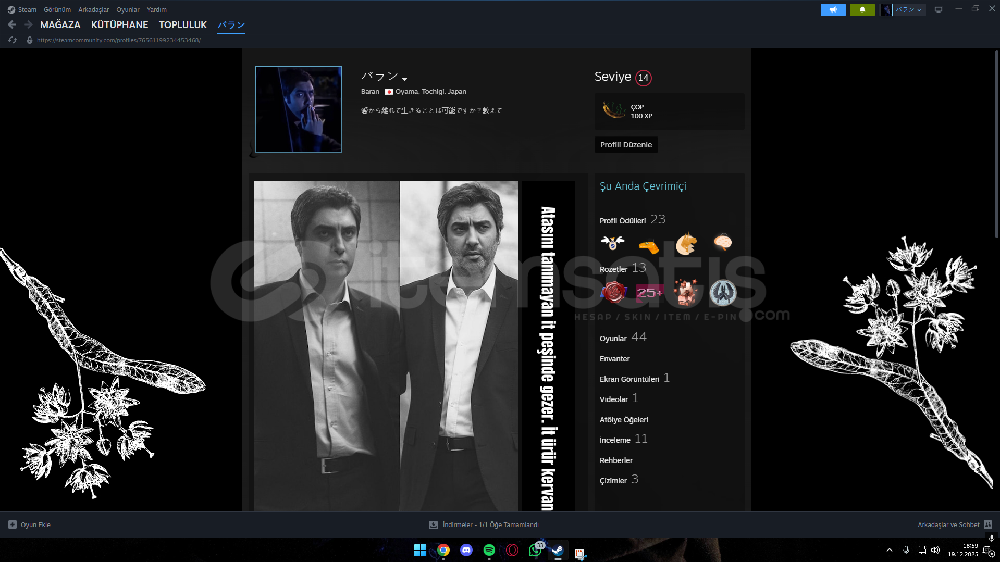Click the page reload icon
The width and height of the screenshot is (1000, 562).
pyautogui.click(x=13, y=40)
